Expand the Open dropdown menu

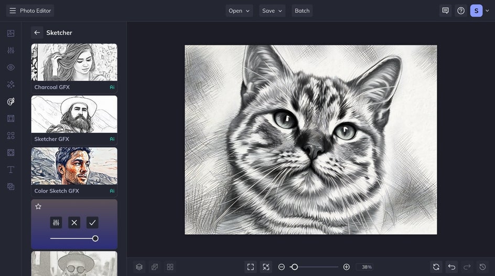click(239, 10)
